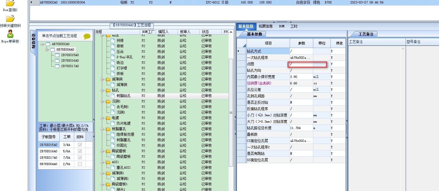Click the process list vertical scrollbar
Screen dimensions: 439x191
point(231,112)
